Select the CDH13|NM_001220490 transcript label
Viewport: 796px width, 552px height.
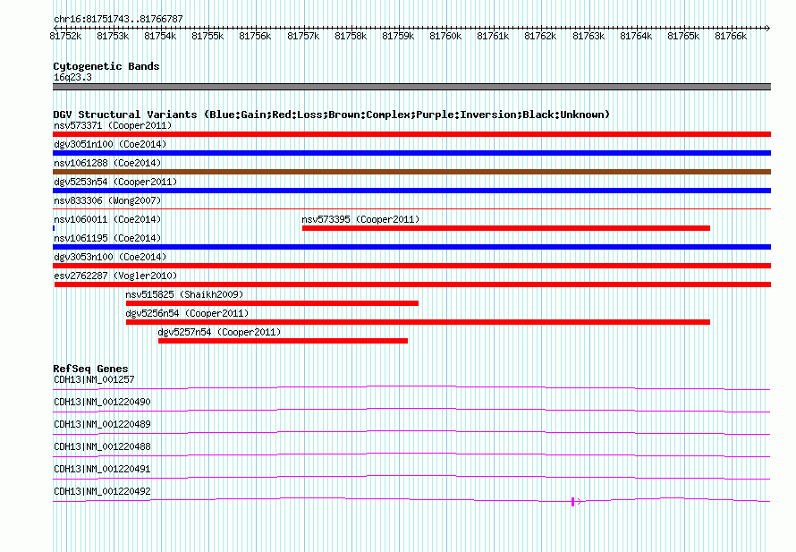pyautogui.click(x=102, y=402)
